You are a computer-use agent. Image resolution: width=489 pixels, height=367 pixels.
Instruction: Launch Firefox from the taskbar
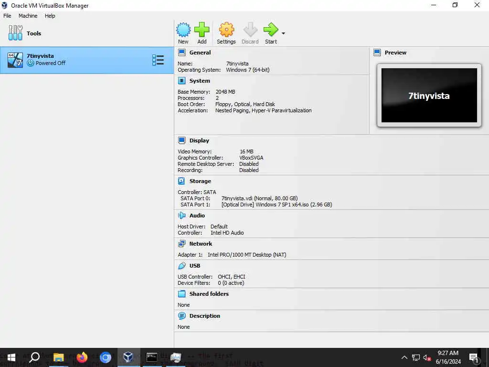click(x=82, y=357)
